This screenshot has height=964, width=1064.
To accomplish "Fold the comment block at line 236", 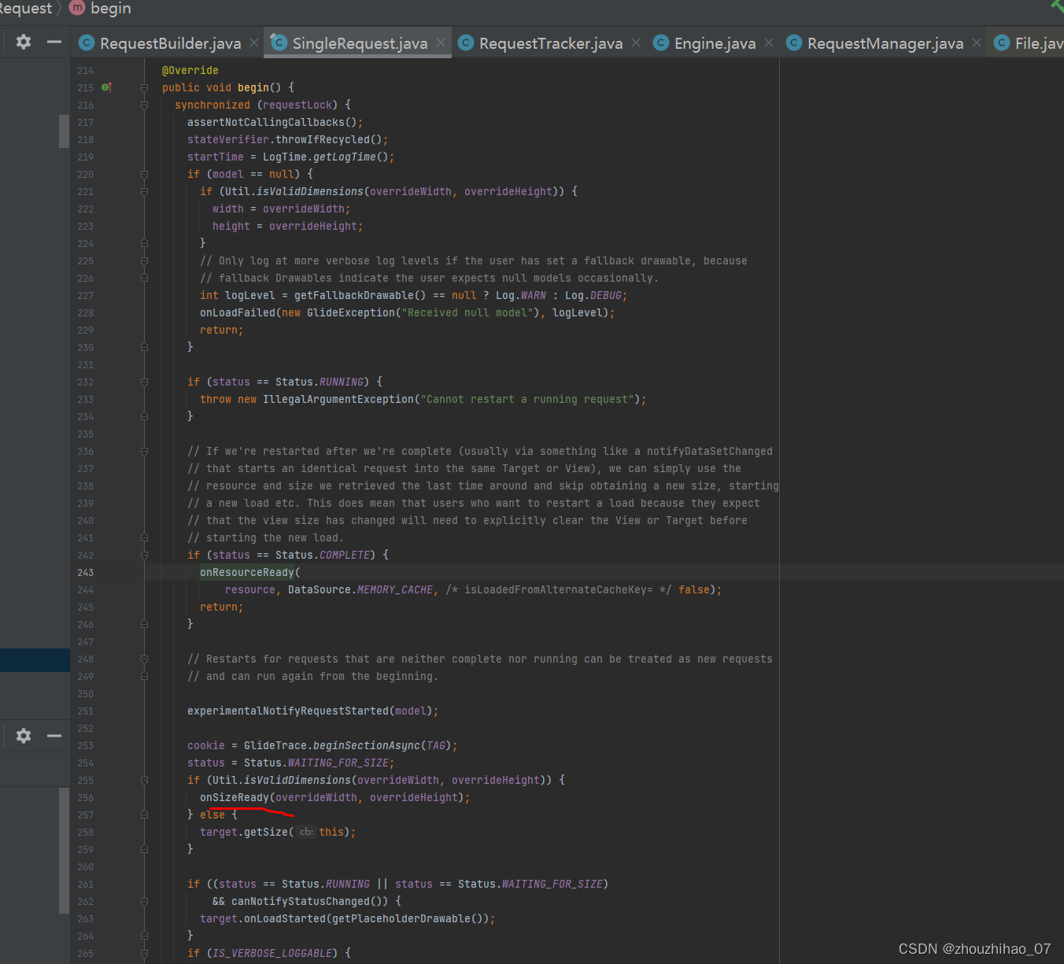I will pos(144,451).
